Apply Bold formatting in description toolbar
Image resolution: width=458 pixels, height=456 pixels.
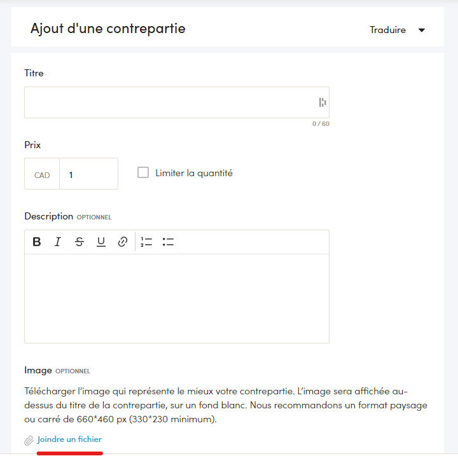point(37,242)
